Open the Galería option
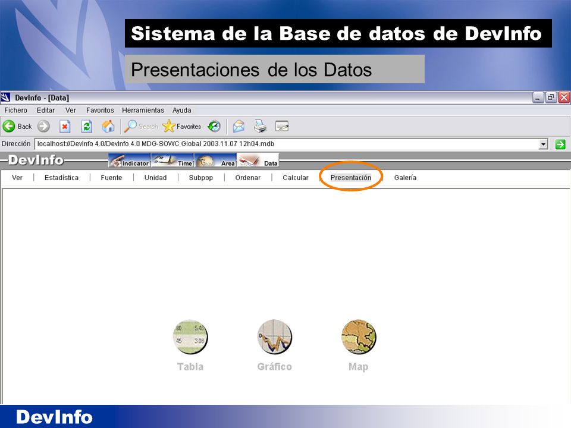 point(405,178)
